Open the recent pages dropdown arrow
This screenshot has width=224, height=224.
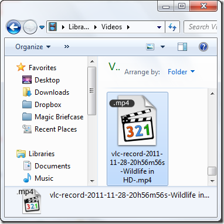(x=42, y=27)
